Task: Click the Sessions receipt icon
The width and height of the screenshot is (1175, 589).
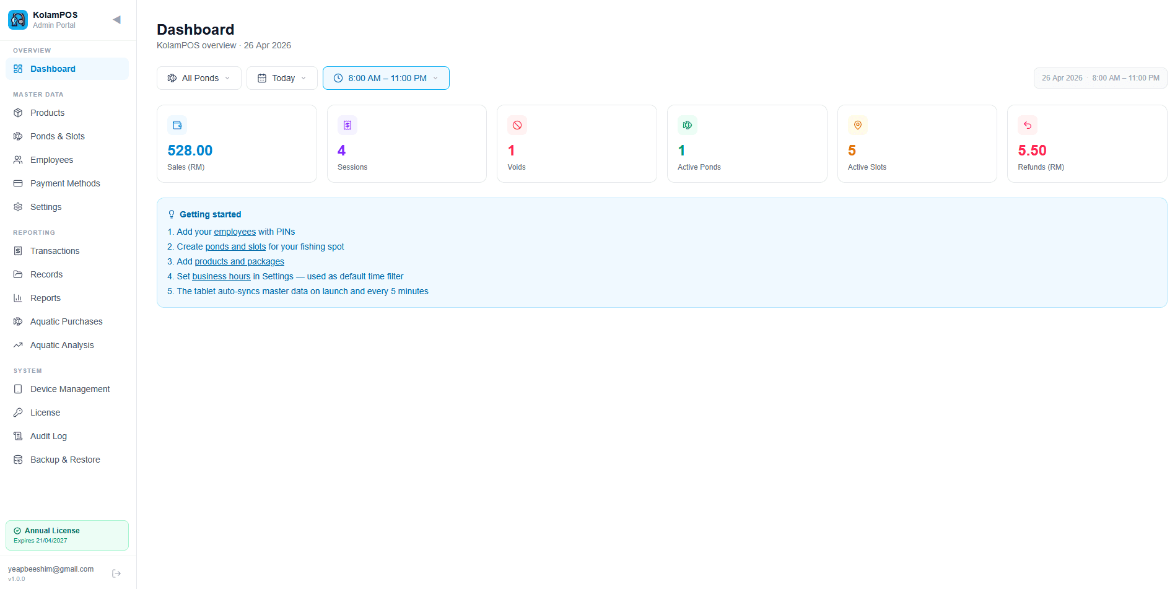Action: (x=347, y=125)
